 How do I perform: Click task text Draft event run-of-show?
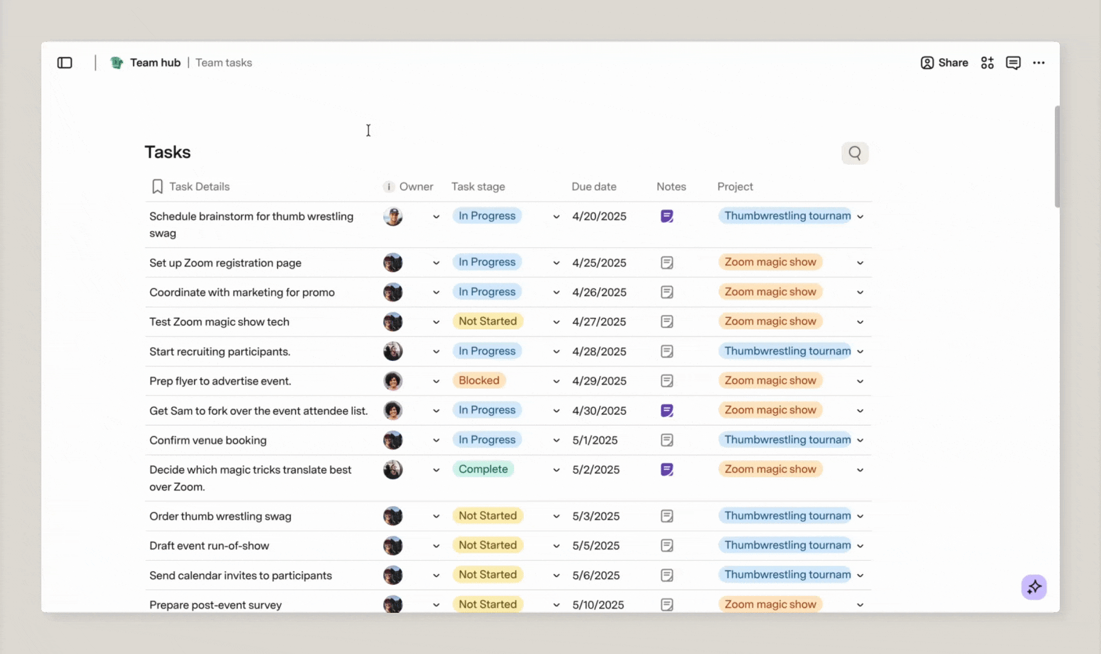click(209, 546)
